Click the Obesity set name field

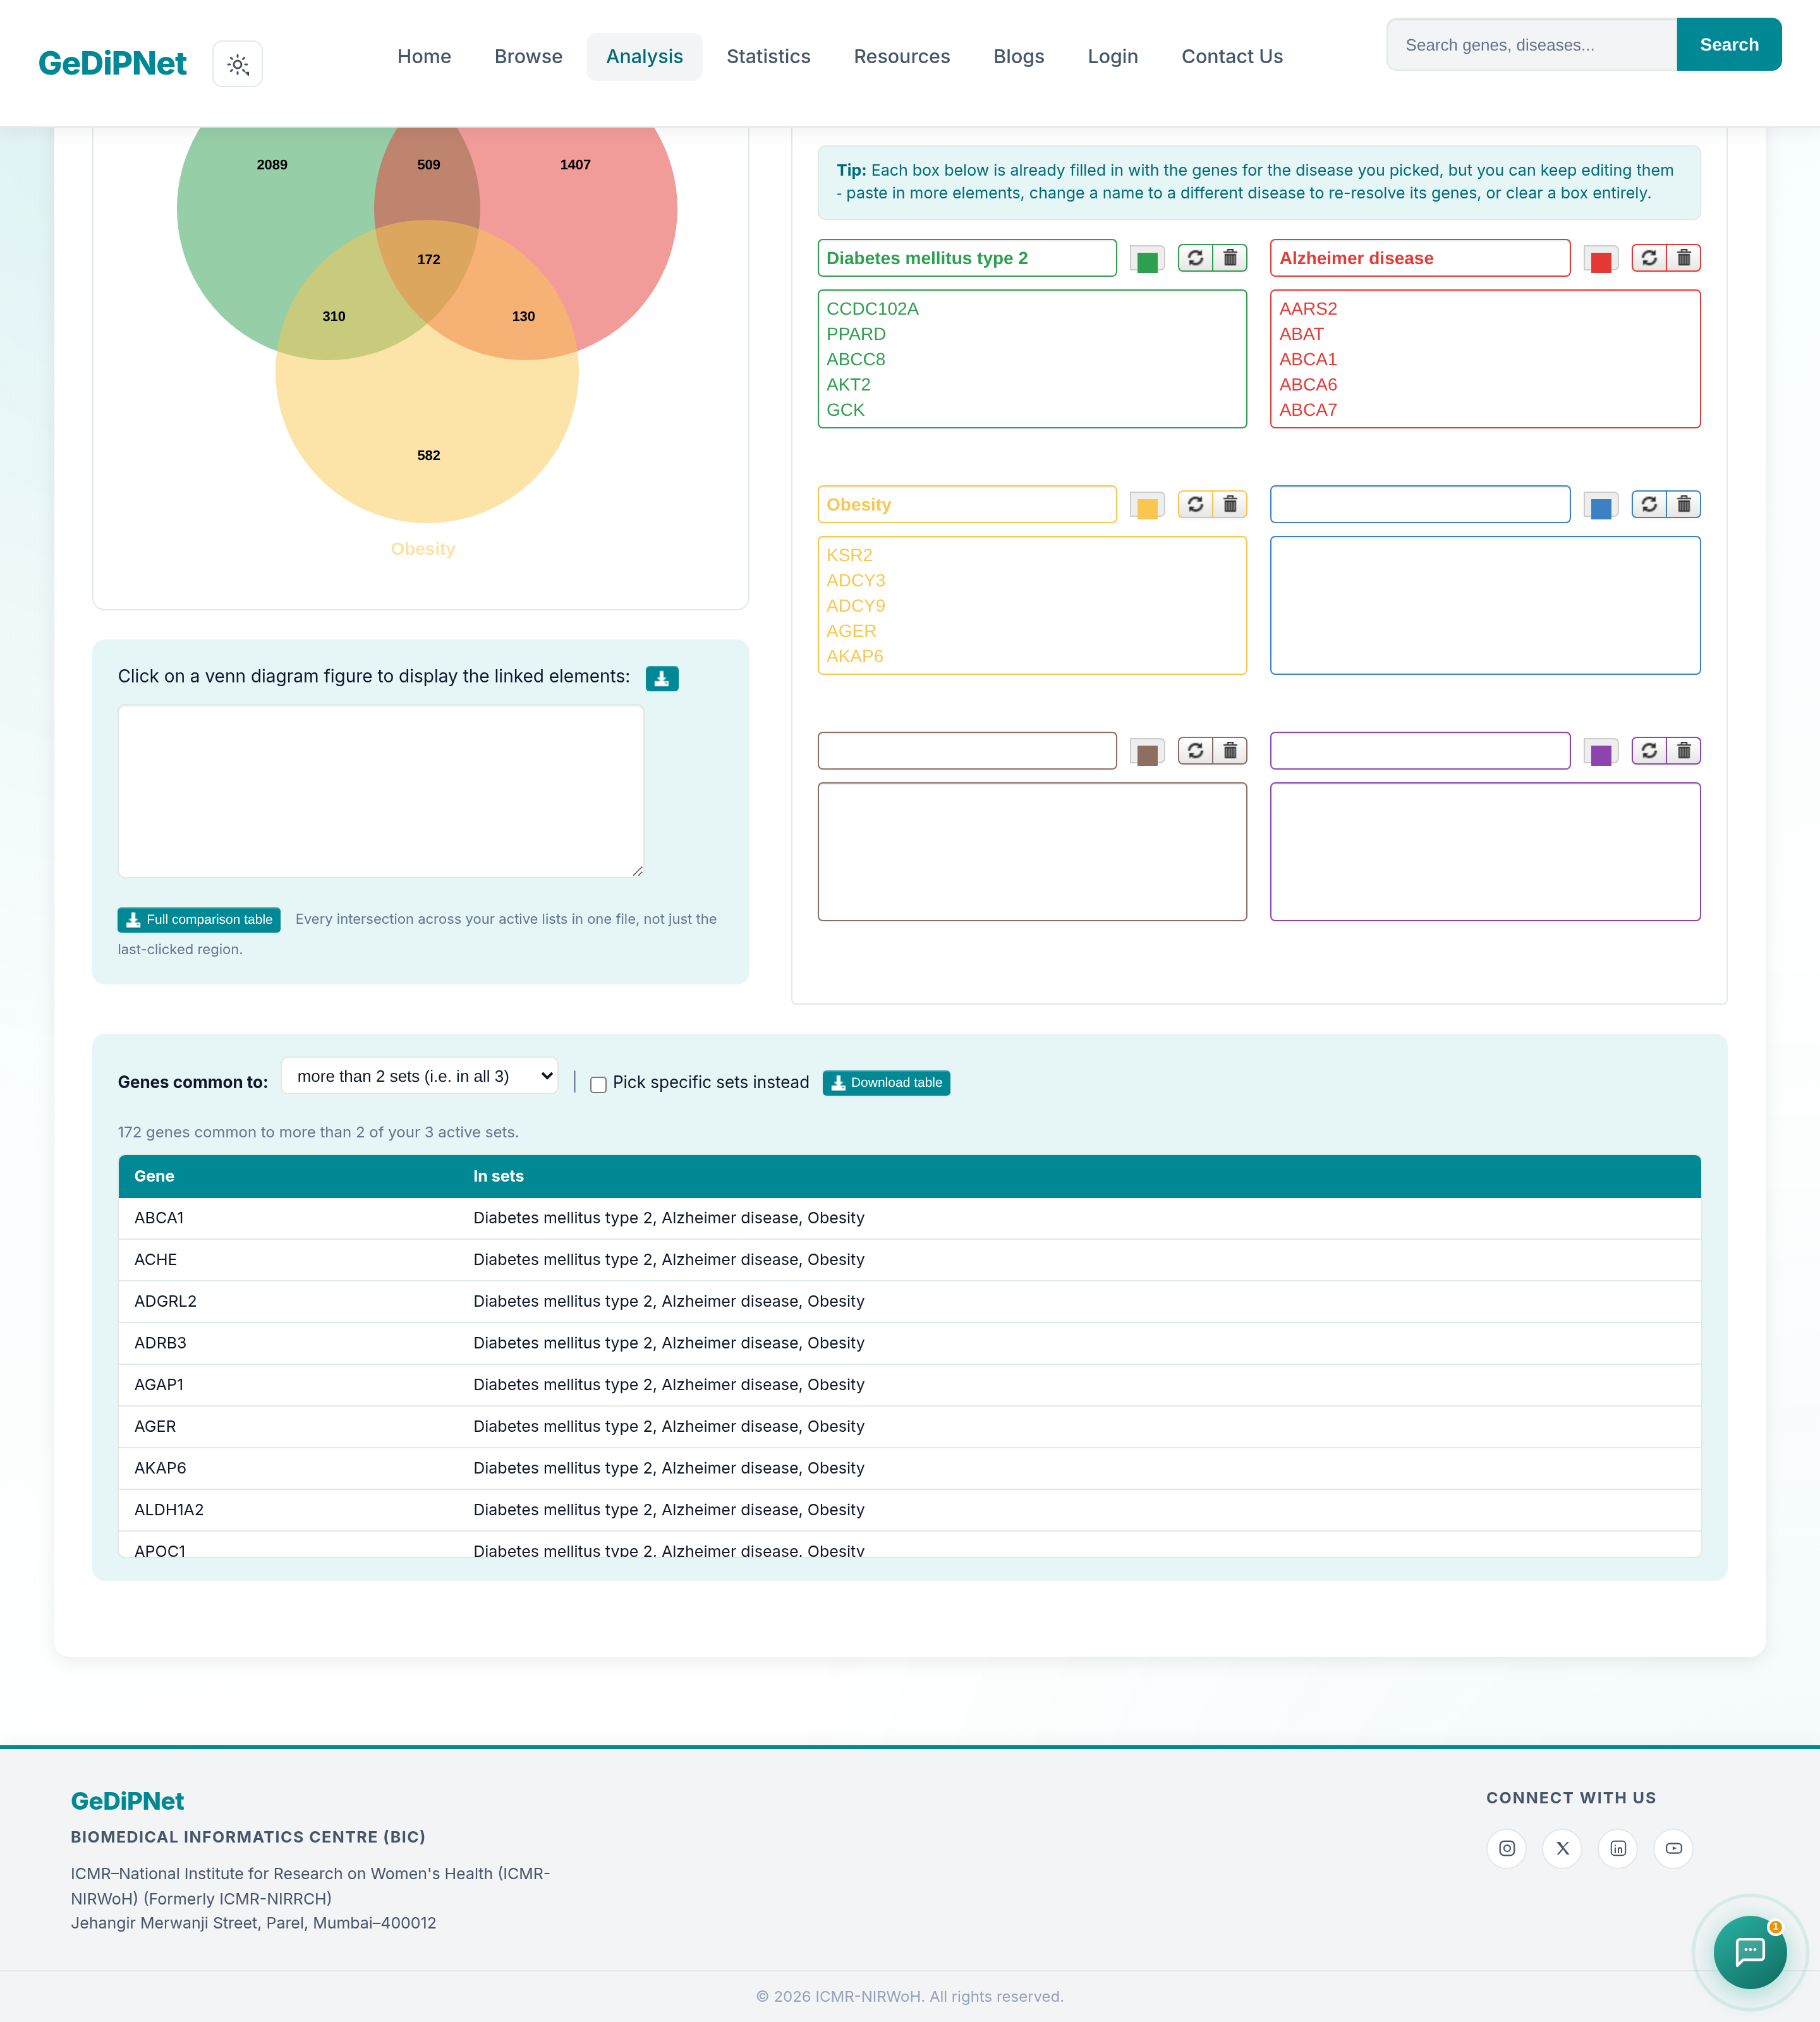(967, 505)
